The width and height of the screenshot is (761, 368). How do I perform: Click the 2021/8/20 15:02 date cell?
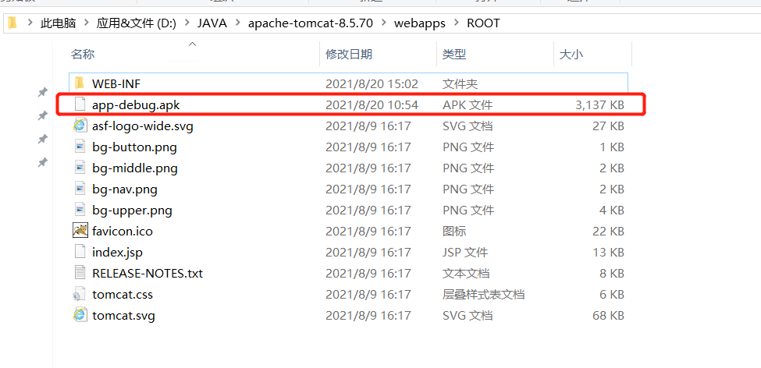(x=372, y=84)
